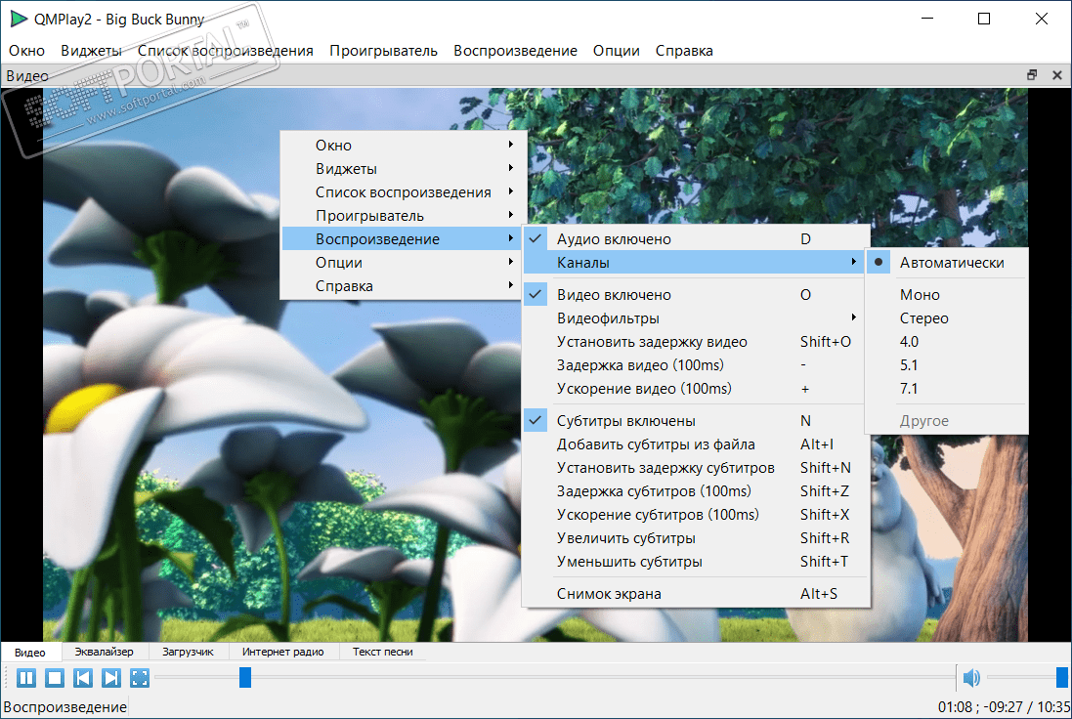This screenshot has height=719, width=1072.
Task: Choose 'Ускорение видео (100ms)'
Action: (696, 388)
